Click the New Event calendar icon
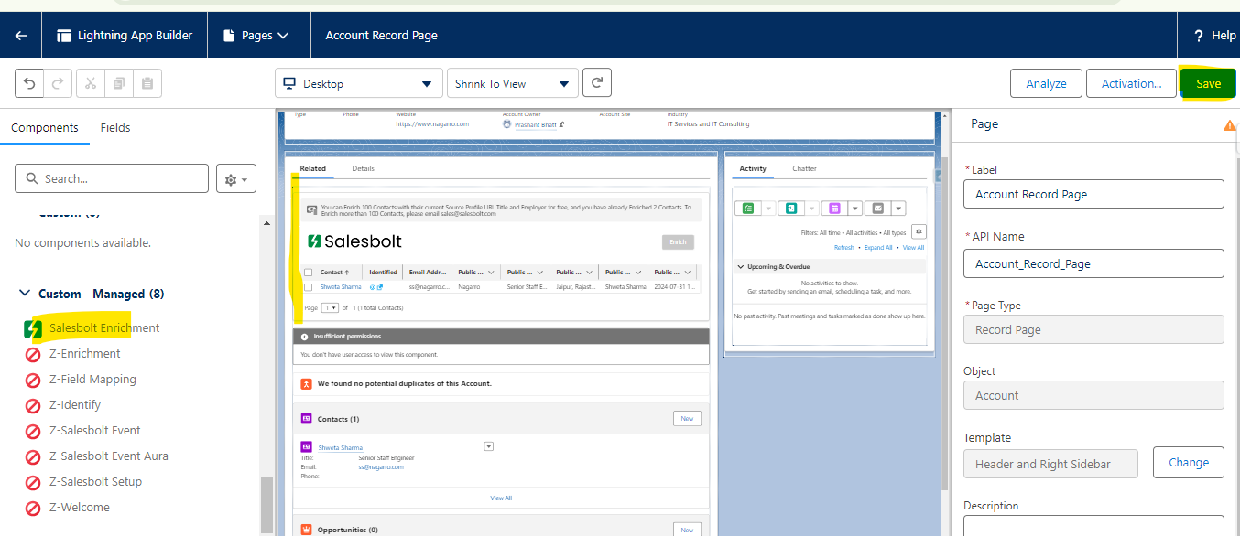This screenshot has height=536, width=1240. point(834,209)
